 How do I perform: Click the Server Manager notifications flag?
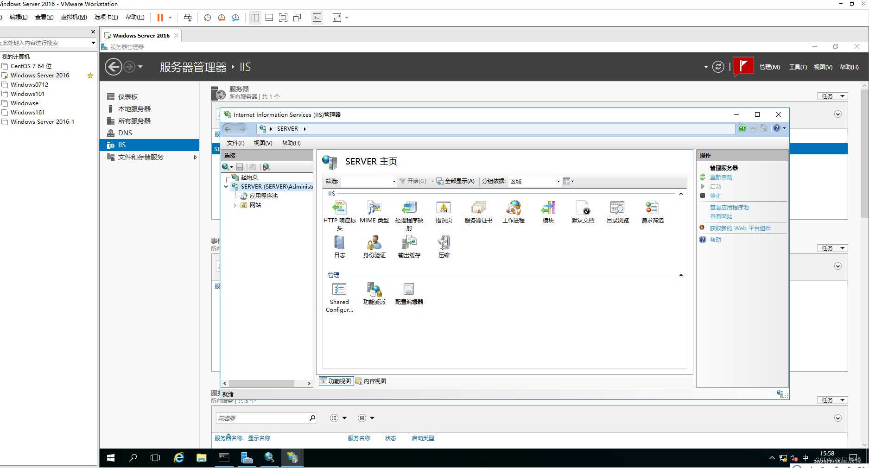pos(743,66)
